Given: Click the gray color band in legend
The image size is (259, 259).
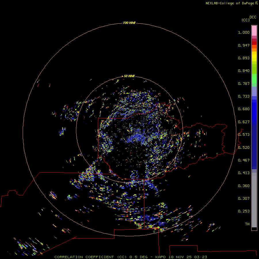Looking at the screenshot, I should coord(254,200).
